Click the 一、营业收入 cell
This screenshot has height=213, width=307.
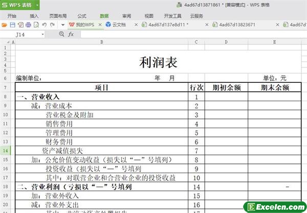click(x=102, y=97)
